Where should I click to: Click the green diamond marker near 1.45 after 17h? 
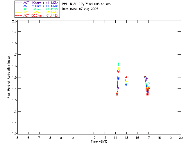[149, 83]
